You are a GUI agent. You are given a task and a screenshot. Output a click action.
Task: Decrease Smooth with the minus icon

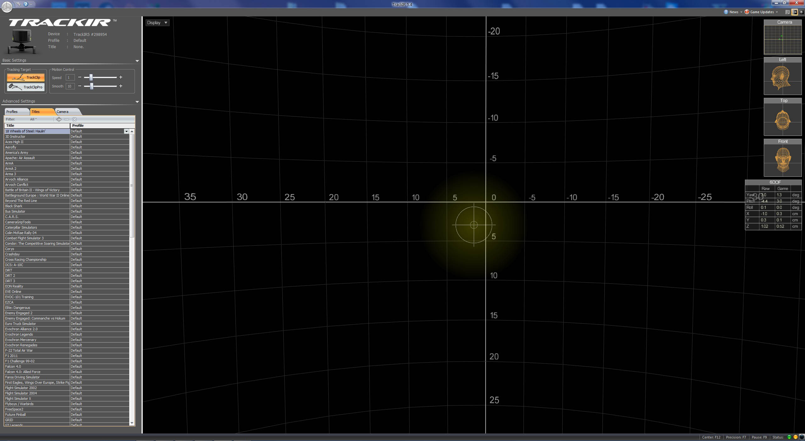pos(80,86)
